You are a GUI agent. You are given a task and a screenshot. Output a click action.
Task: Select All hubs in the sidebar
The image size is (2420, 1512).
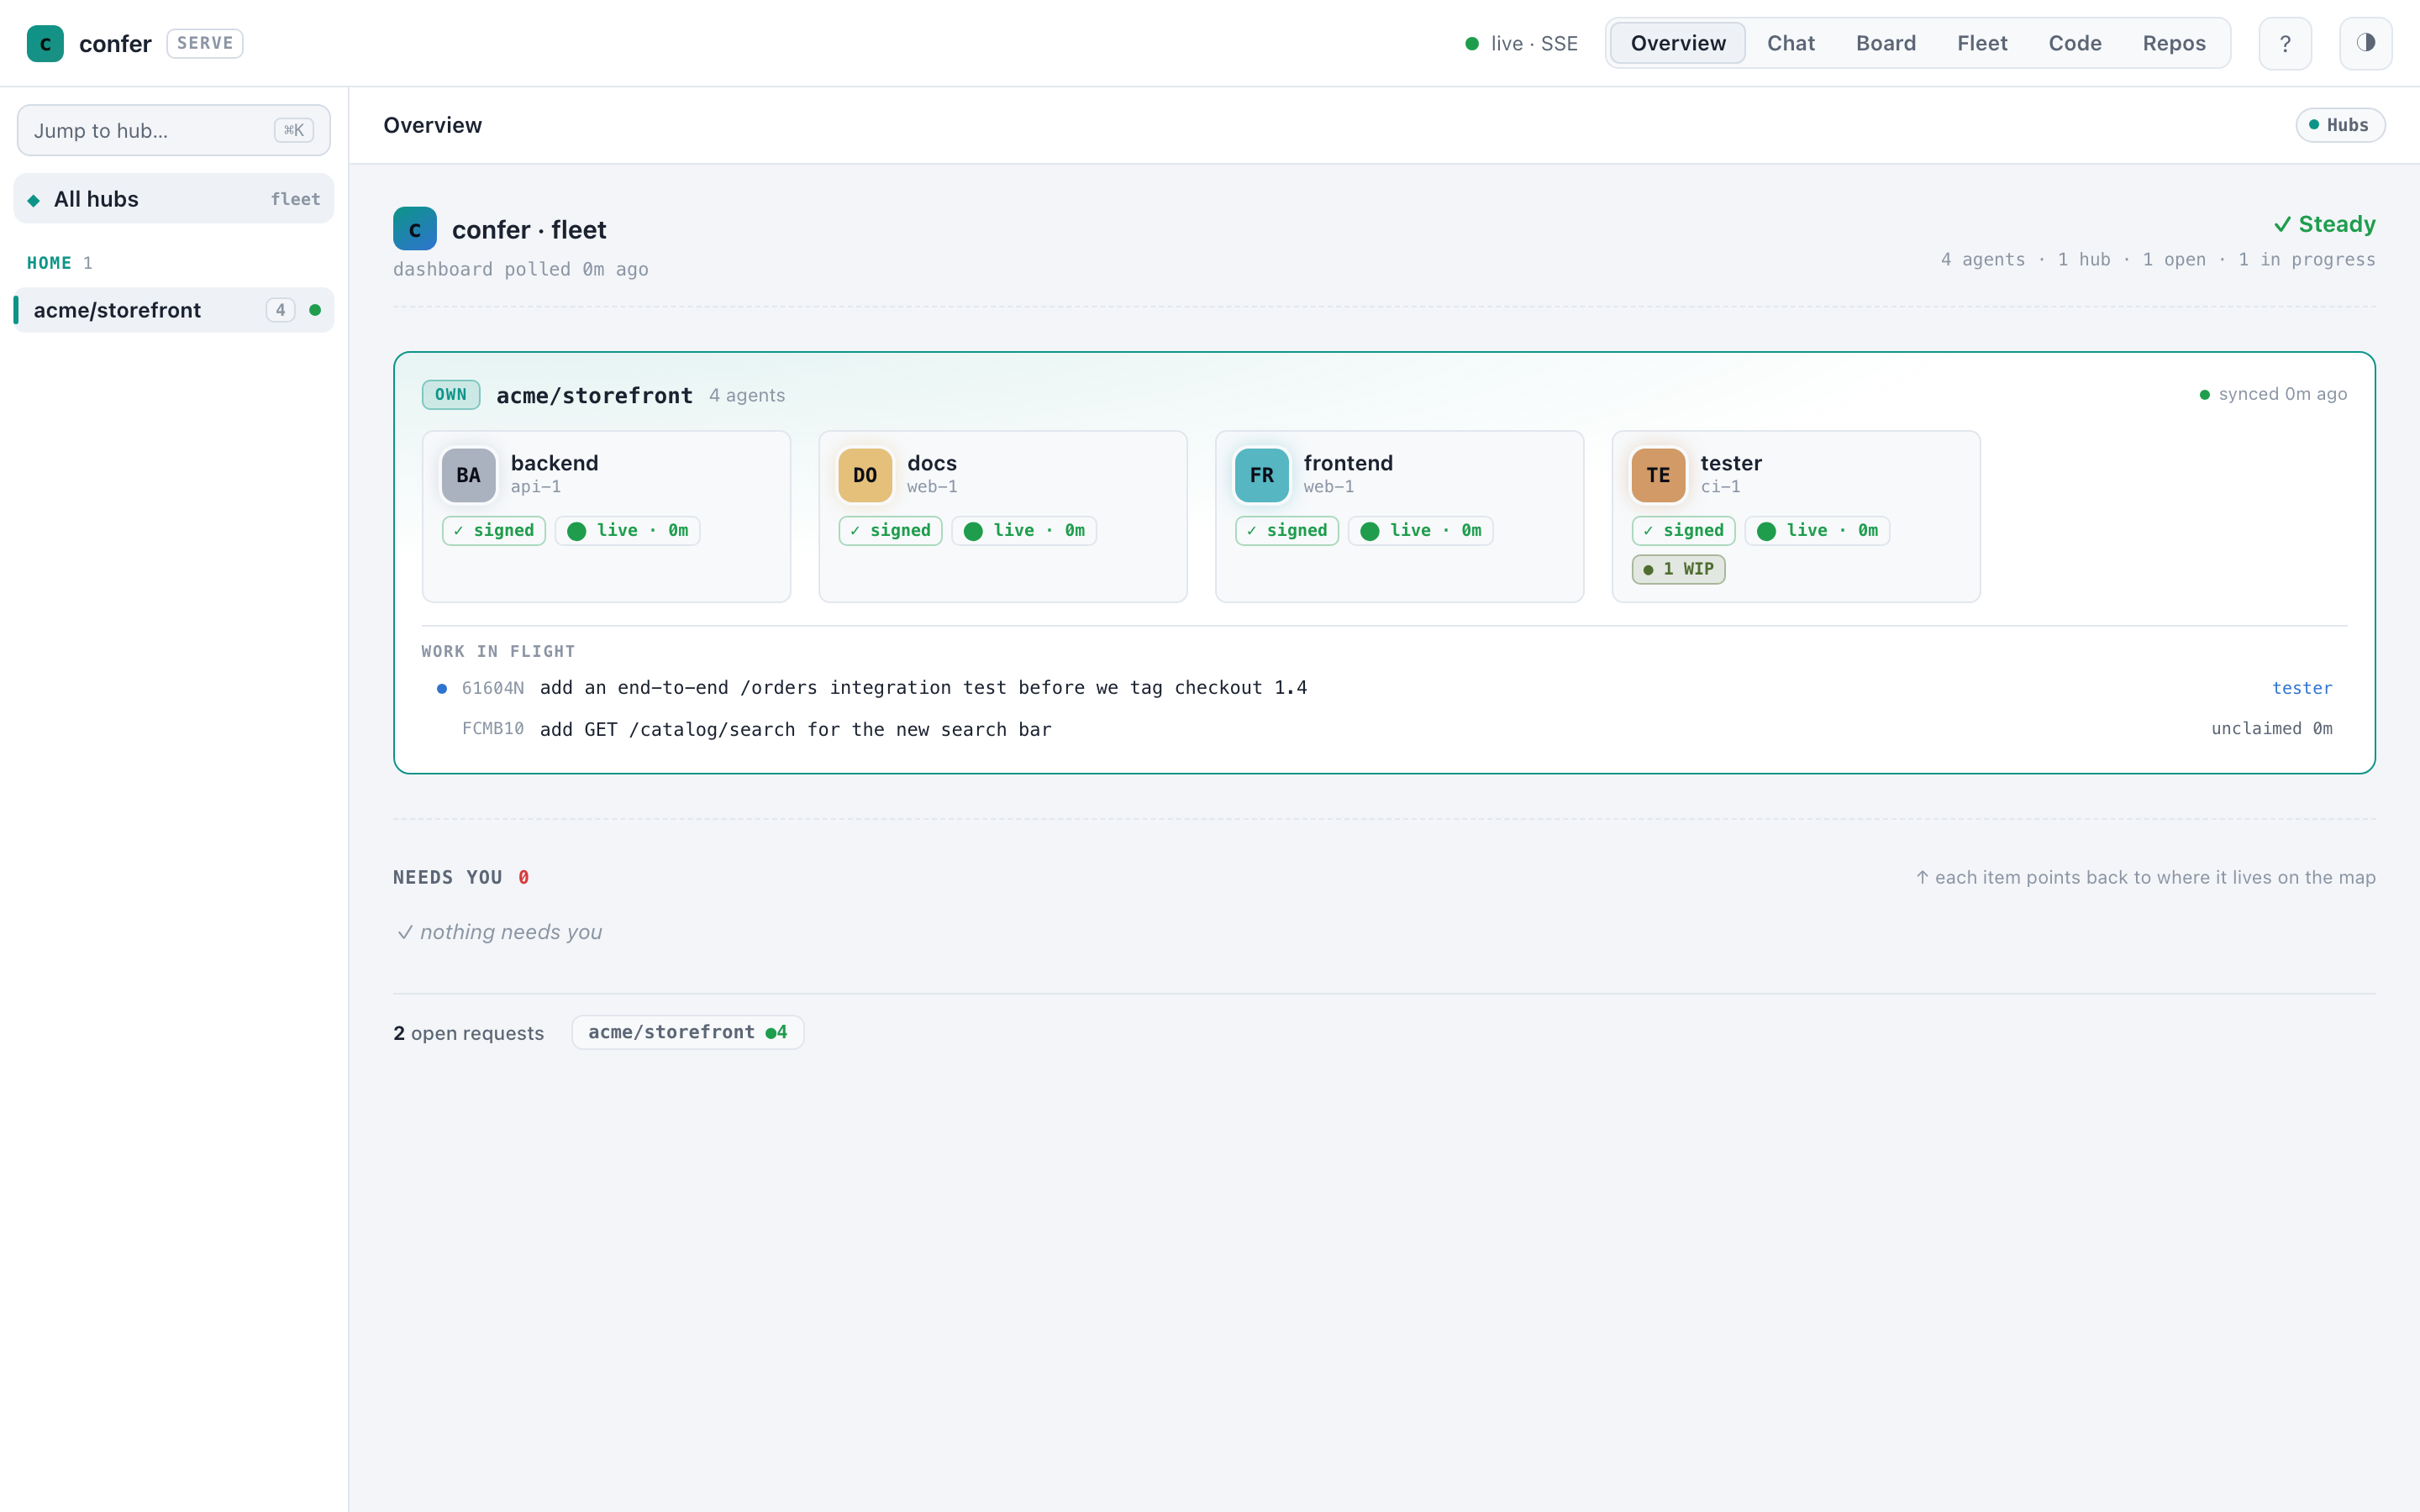coord(174,199)
